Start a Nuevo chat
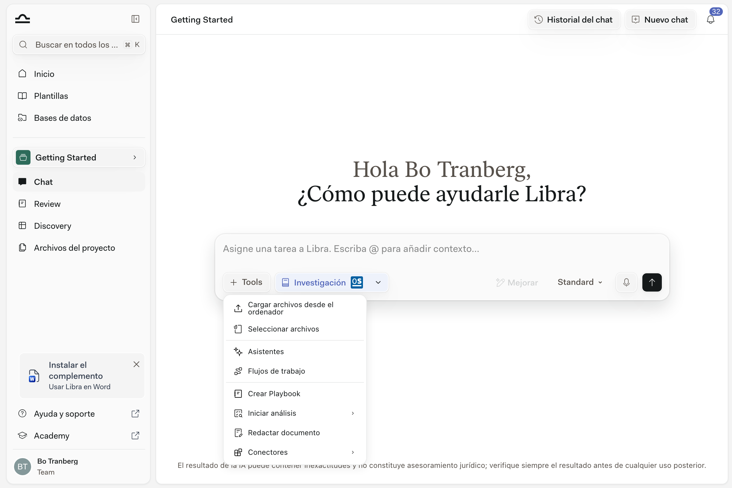 click(660, 20)
